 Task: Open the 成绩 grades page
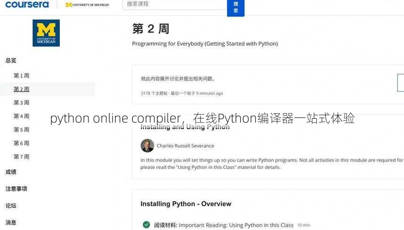click(11, 172)
